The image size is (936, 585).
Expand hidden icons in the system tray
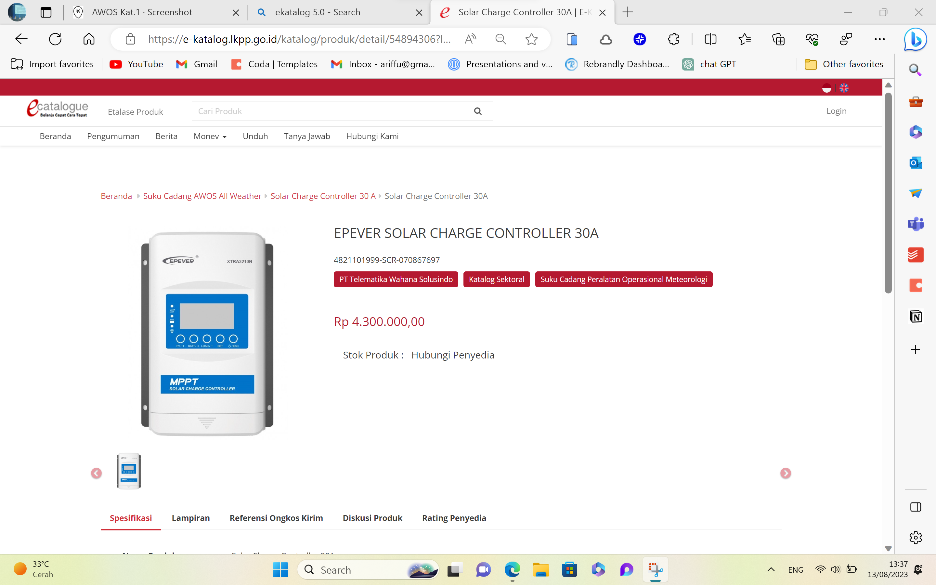click(771, 569)
